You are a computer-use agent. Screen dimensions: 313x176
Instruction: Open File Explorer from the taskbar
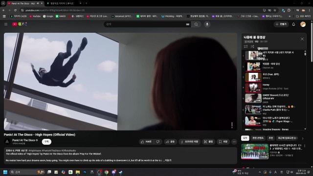pos(78,172)
